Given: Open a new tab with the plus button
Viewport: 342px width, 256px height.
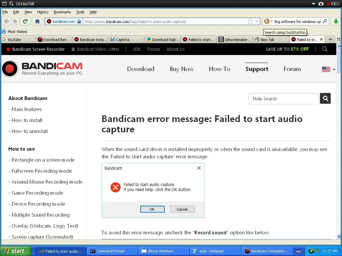Looking at the screenshot, I should tap(330, 39).
